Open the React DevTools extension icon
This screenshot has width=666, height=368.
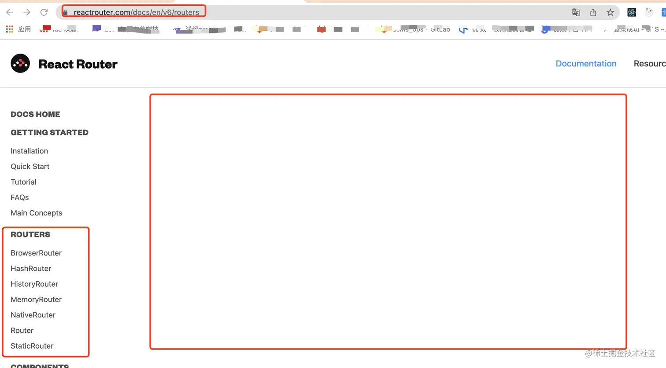click(632, 12)
